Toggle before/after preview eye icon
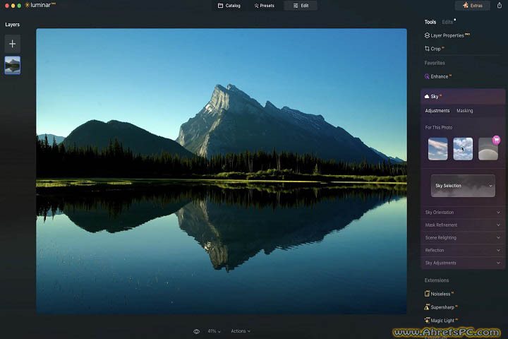Image resolution: width=508 pixels, height=339 pixels. (x=196, y=331)
